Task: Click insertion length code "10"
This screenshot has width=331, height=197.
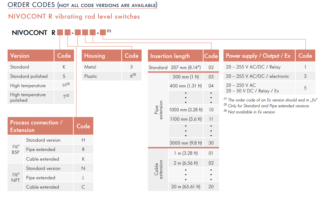Action: (x=211, y=110)
